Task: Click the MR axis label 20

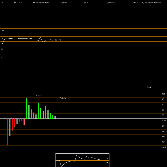Action: [x=163, y=115]
